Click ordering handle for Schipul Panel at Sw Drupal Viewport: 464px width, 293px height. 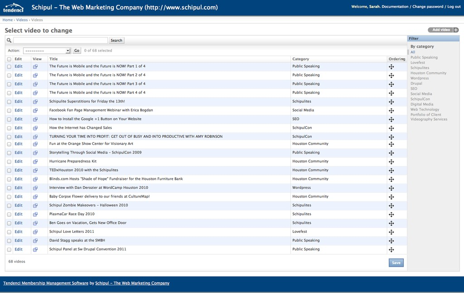pos(391,250)
